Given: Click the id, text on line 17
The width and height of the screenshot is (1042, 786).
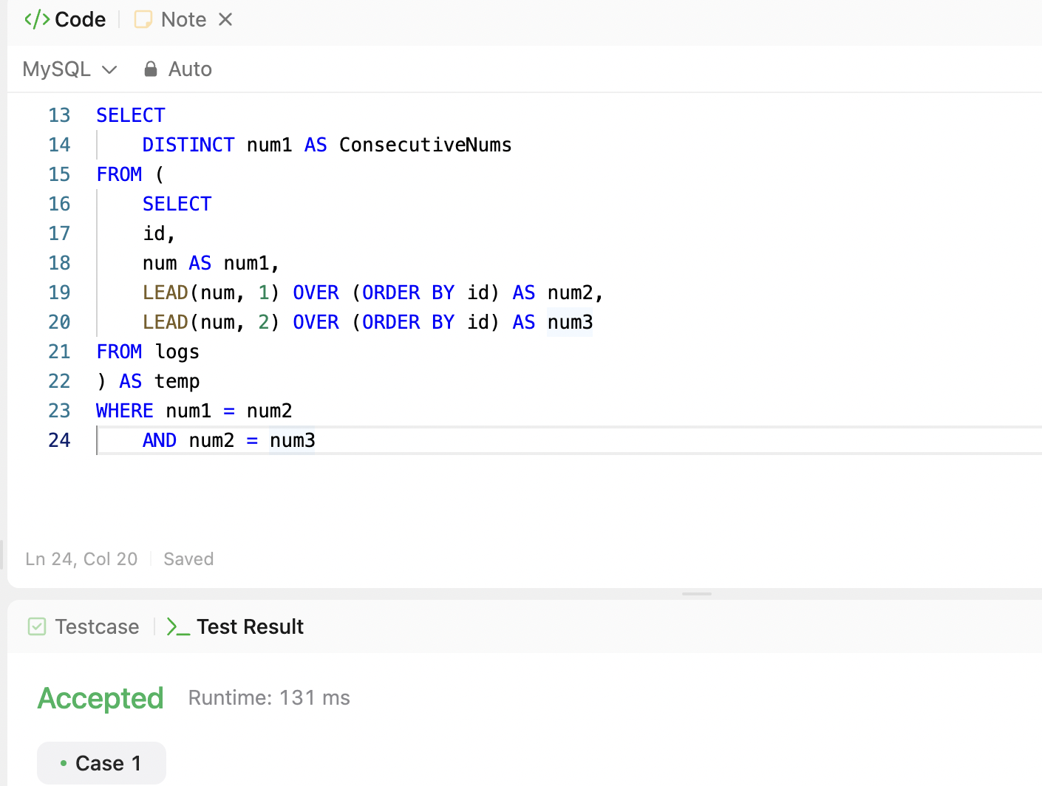Looking at the screenshot, I should tap(159, 233).
